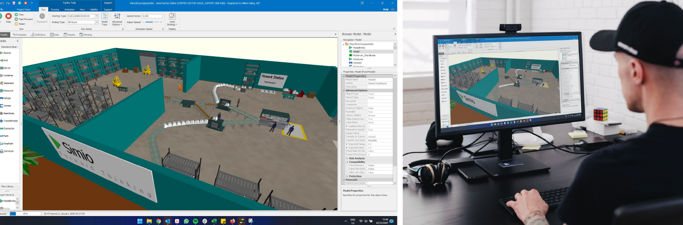Open the Model Trace tool
The image size is (683, 225).
105,19
